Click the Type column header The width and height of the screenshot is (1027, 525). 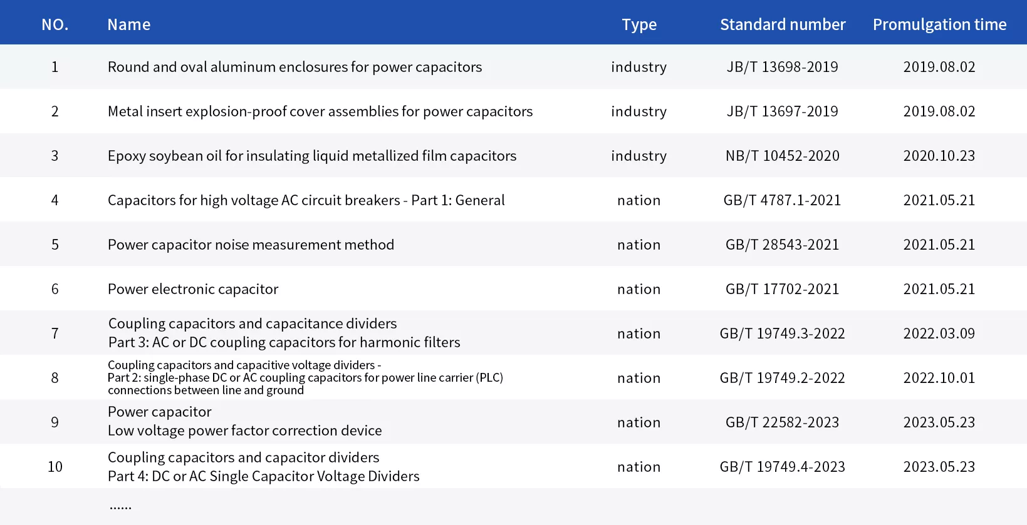tap(639, 24)
